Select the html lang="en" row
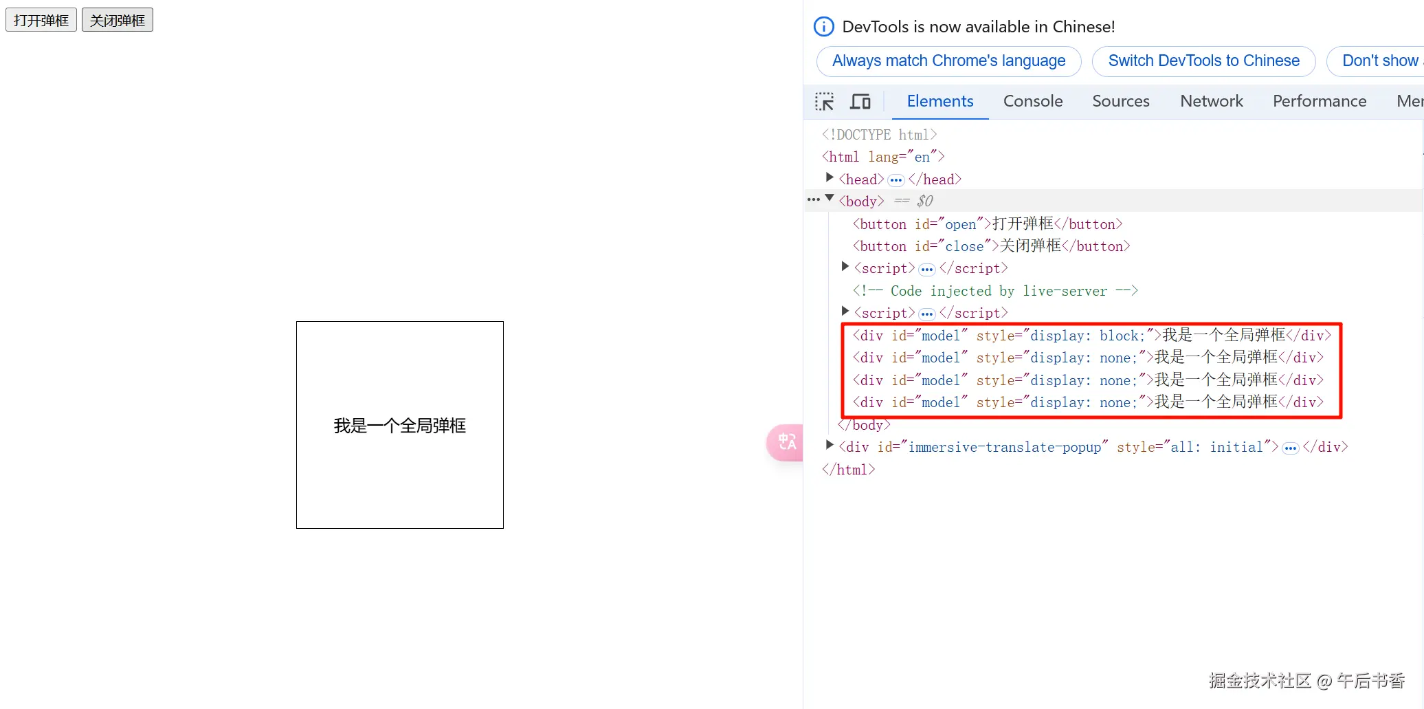 (x=883, y=157)
